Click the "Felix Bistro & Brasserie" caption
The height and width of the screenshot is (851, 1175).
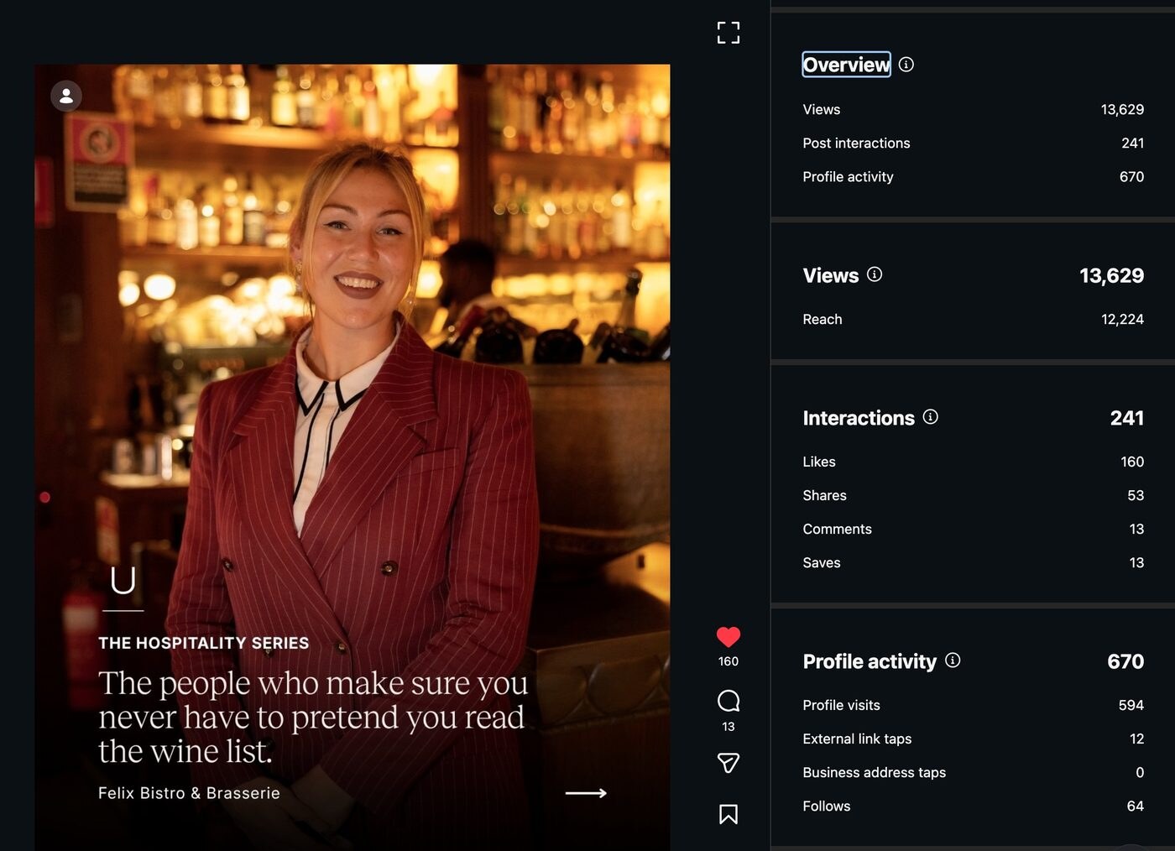[189, 793]
